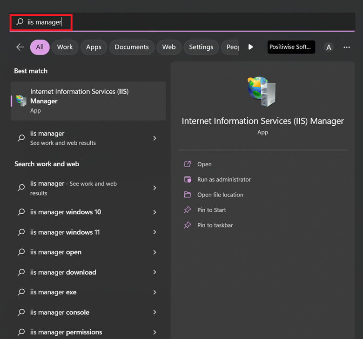This screenshot has height=339, width=363.
Task: Click search icon beside 'iis manager windows 10'
Action: 21,212
